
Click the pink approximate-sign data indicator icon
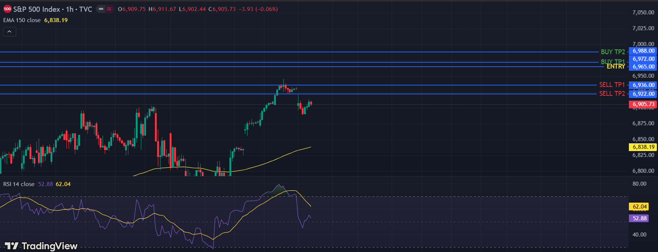point(109,9)
